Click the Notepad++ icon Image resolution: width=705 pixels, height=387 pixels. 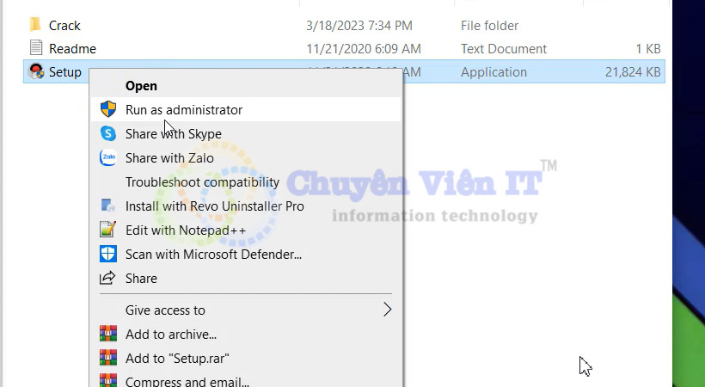pos(108,230)
